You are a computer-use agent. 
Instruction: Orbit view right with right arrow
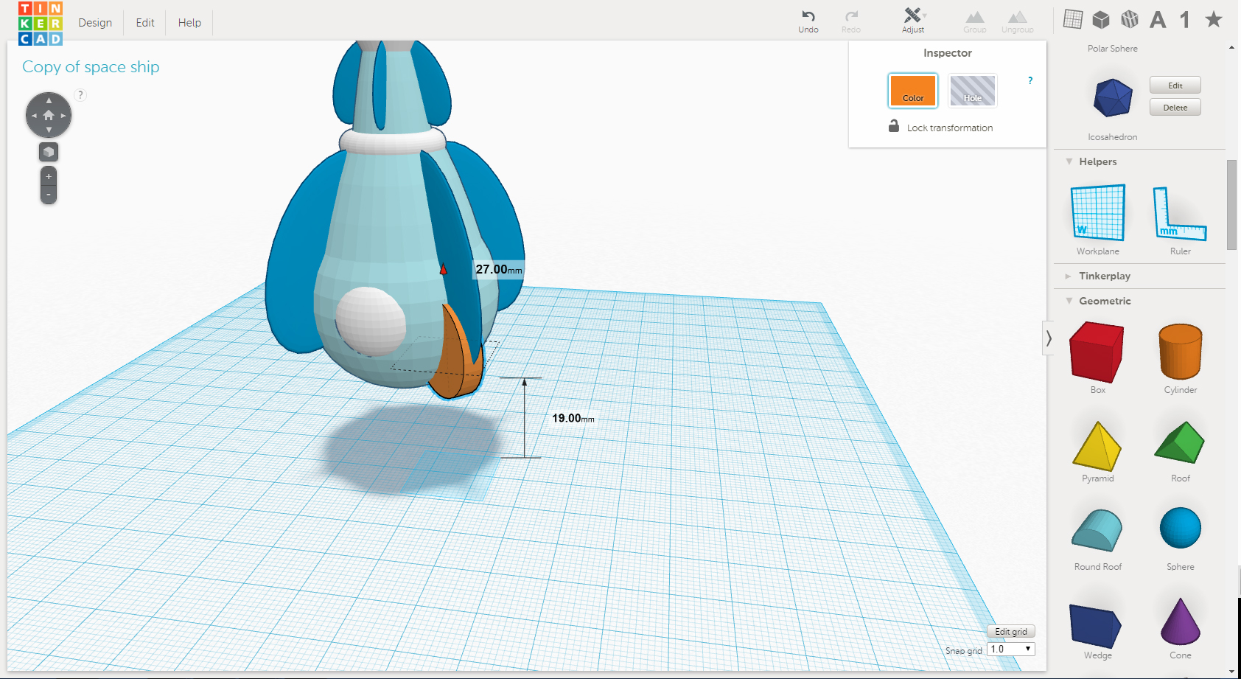[x=64, y=116]
